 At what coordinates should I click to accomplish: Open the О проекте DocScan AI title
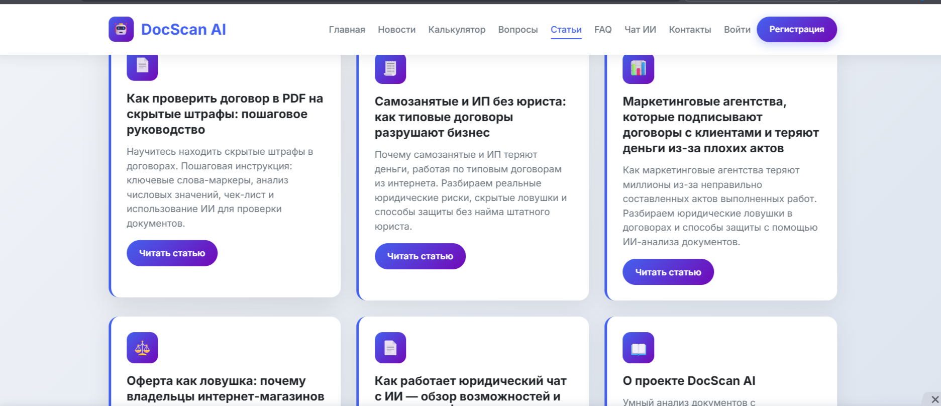689,381
